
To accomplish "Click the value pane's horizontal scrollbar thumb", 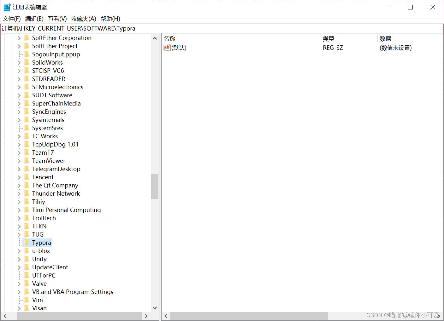I will 249,316.
